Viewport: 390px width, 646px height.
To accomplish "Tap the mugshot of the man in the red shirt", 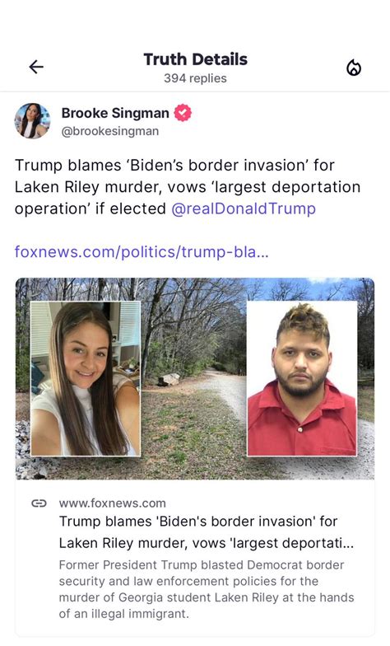I will [302, 378].
